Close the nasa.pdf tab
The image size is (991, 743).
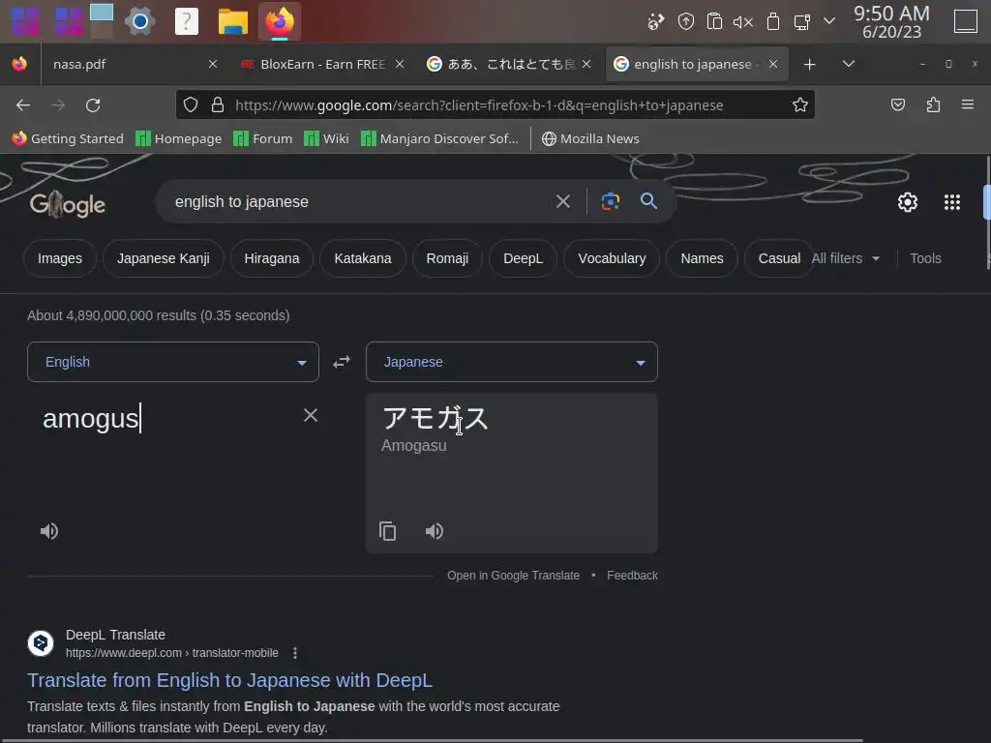[x=213, y=64]
